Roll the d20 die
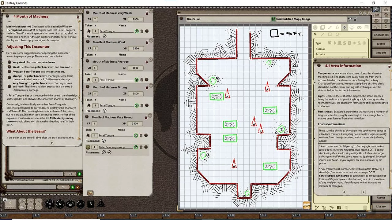The height and width of the screenshot is (220, 392). pyautogui.click(x=50, y=204)
